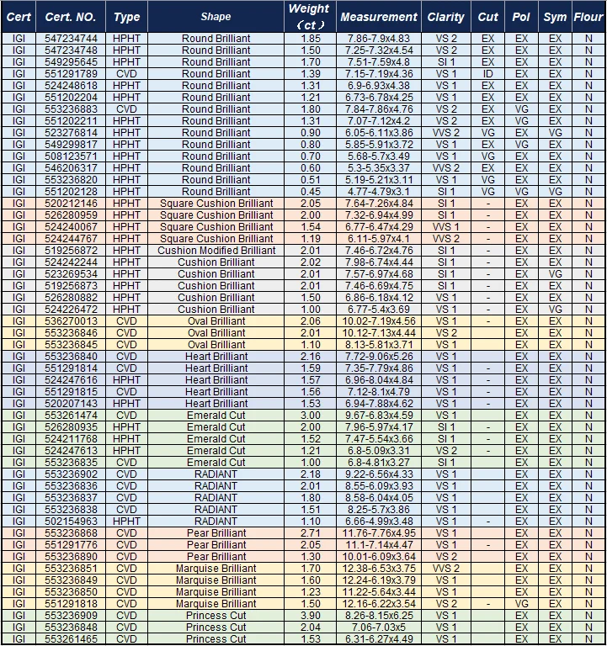Select certificate number 549295645
Screen dimensions: 607x646
click(71, 62)
